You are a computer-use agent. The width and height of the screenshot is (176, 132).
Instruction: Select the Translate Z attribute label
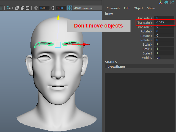145,27
